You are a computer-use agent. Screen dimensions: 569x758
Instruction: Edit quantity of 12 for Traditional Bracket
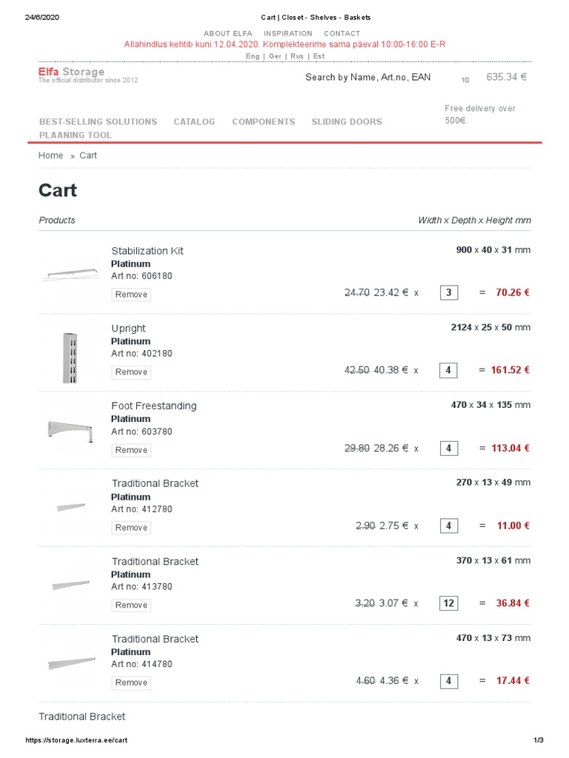click(448, 603)
